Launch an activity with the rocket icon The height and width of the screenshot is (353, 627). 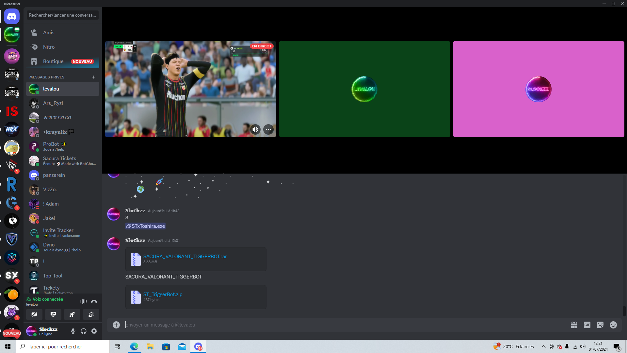tap(72, 314)
